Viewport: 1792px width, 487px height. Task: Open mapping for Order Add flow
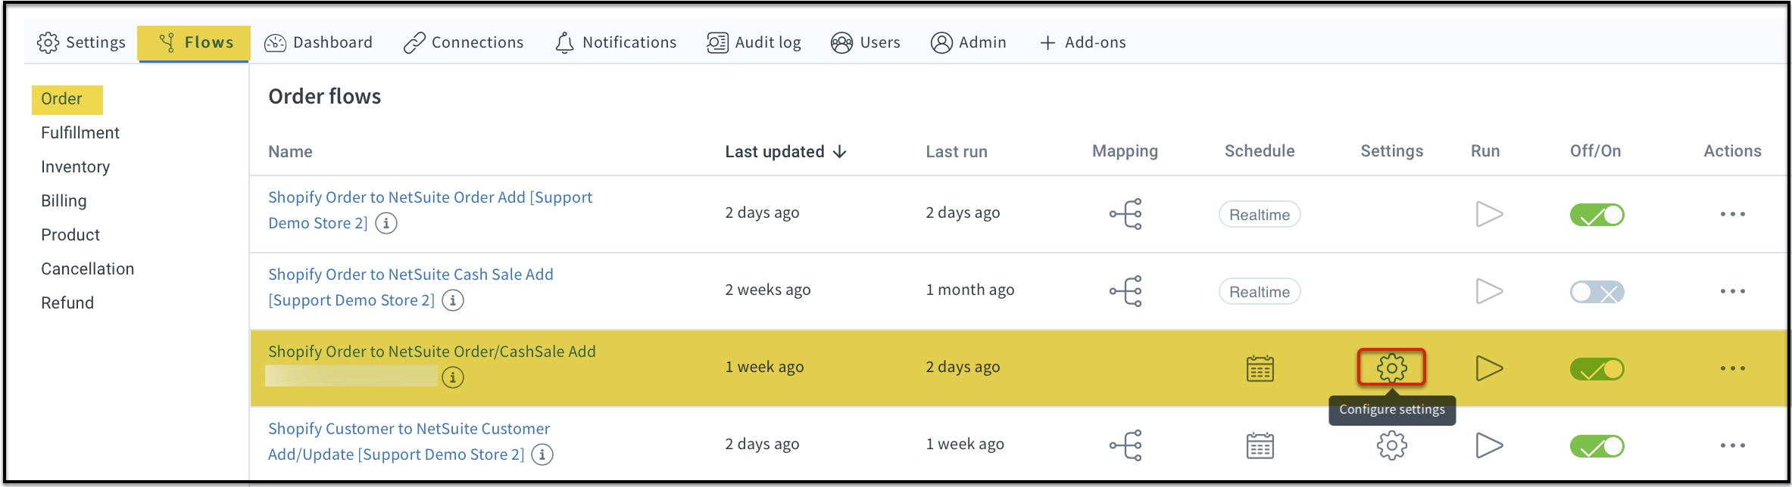click(1125, 214)
